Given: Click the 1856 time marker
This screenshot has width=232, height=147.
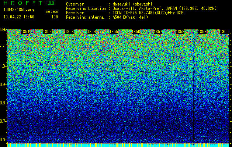Looking at the screenshot, I should pyautogui.click(x=136, y=32).
